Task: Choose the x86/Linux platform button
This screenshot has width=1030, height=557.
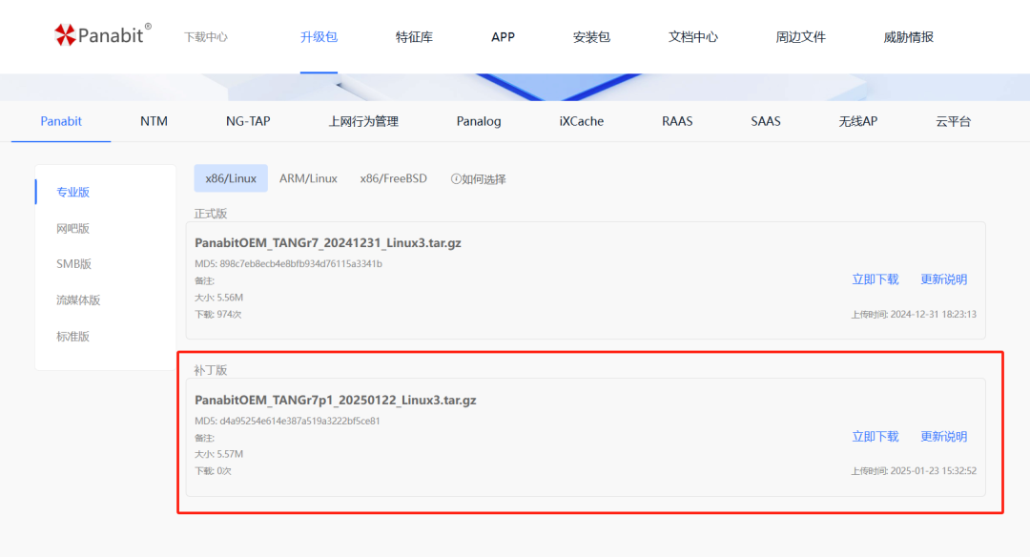Action: pyautogui.click(x=231, y=178)
